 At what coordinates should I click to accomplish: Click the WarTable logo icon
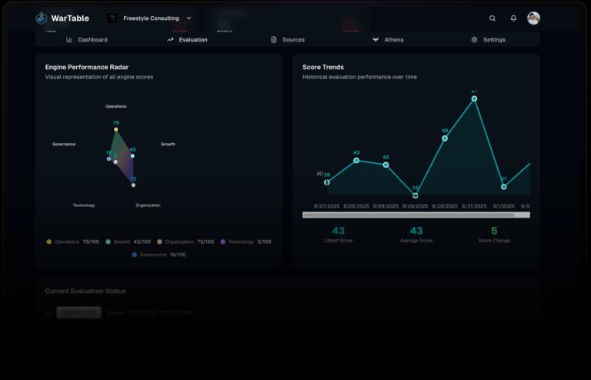(x=42, y=18)
